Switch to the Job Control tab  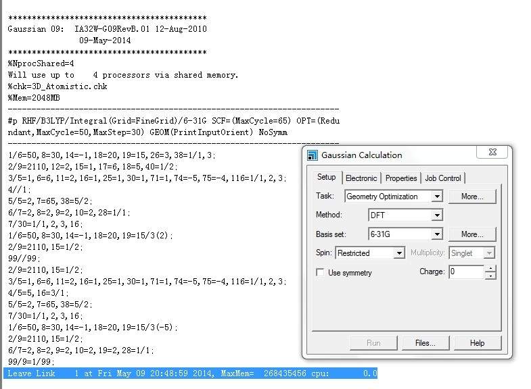[443, 178]
